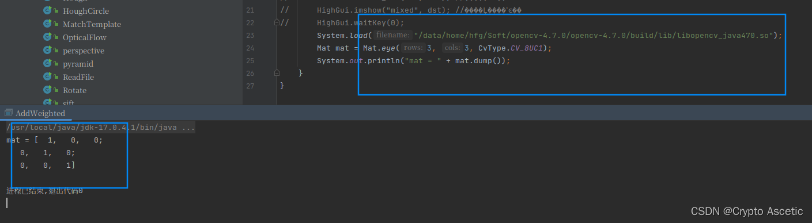Click the class icon beside OpticalFlow

[x=48, y=37]
